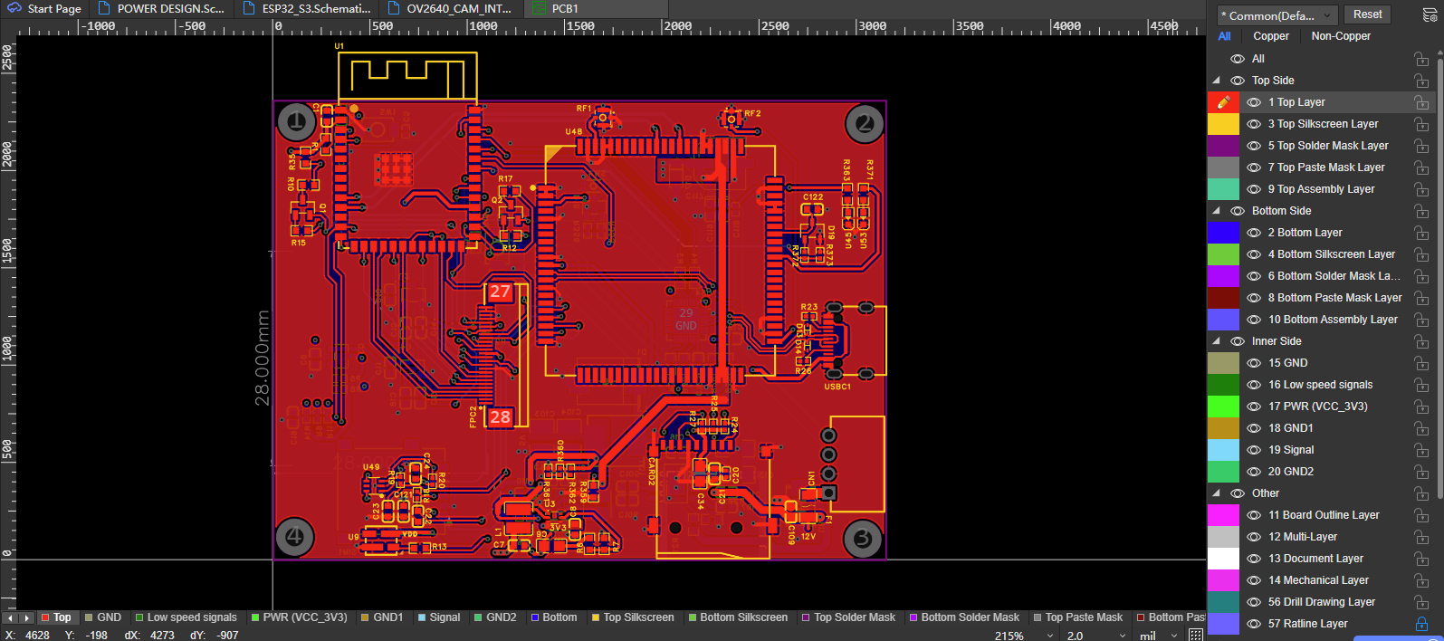
Task: Lock the 2 Bottom Layer
Action: [x=1421, y=233]
